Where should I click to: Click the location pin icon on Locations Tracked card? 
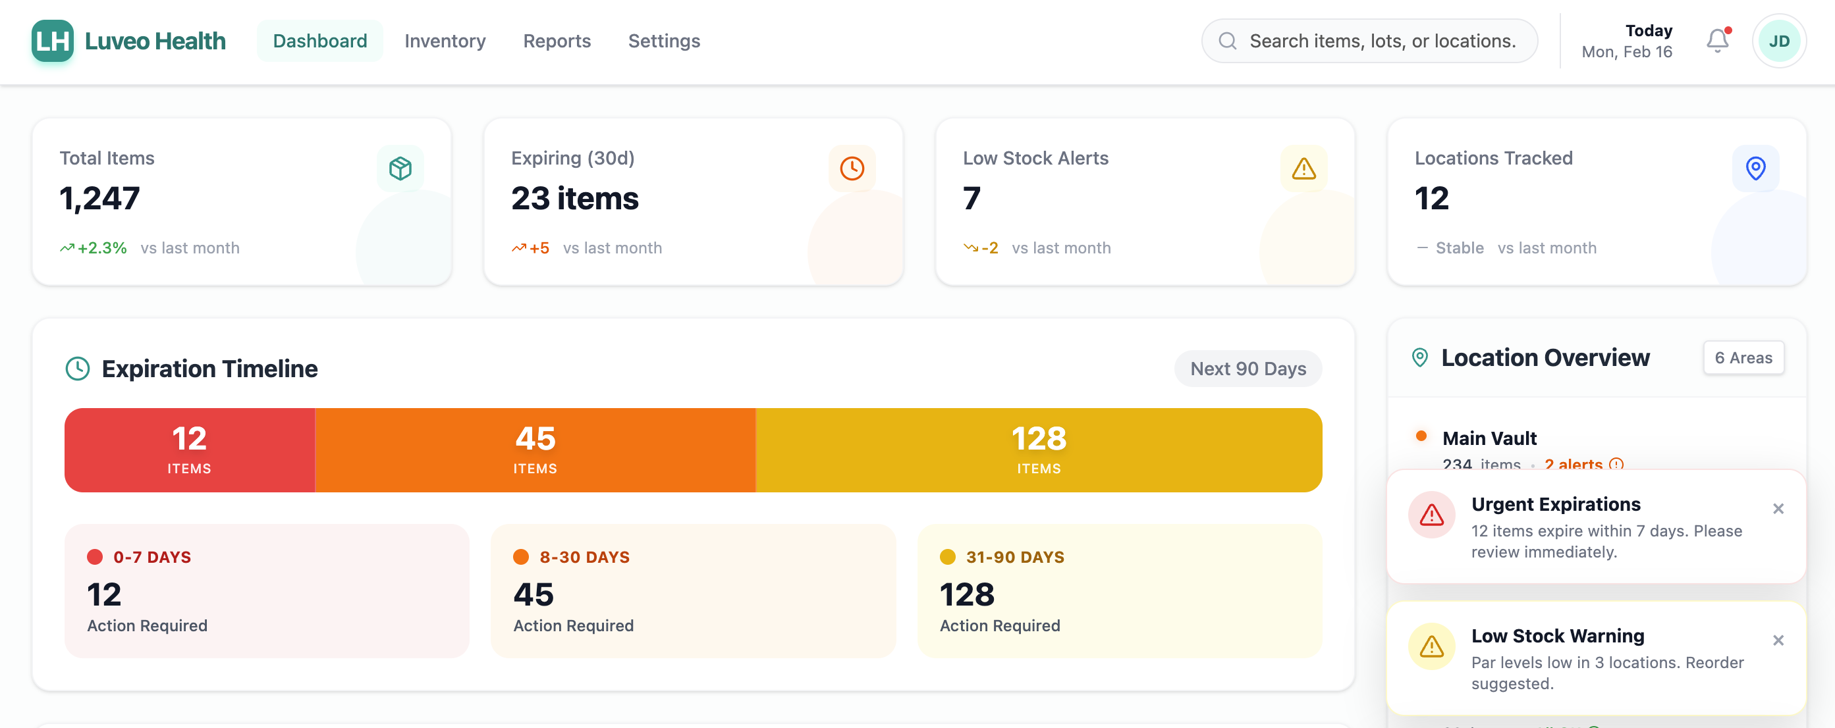[x=1755, y=168]
